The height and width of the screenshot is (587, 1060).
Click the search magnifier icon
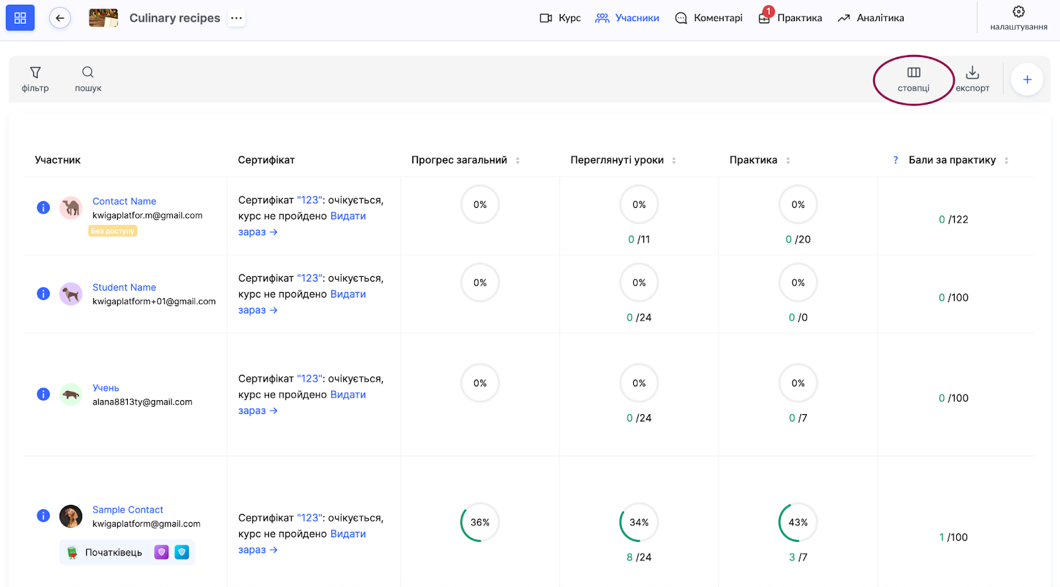coord(87,73)
